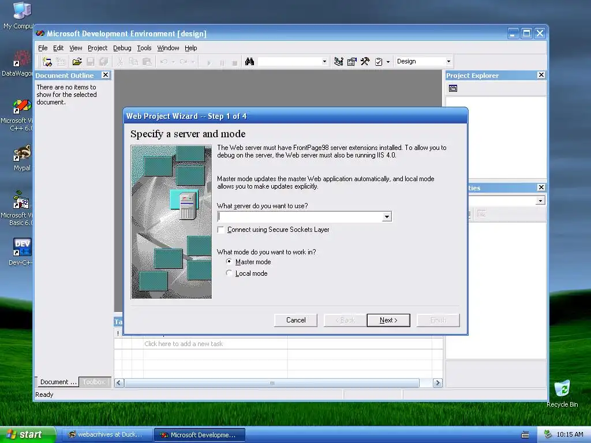Click the Save floppy disk icon
Image resolution: width=591 pixels, height=443 pixels.
91,62
